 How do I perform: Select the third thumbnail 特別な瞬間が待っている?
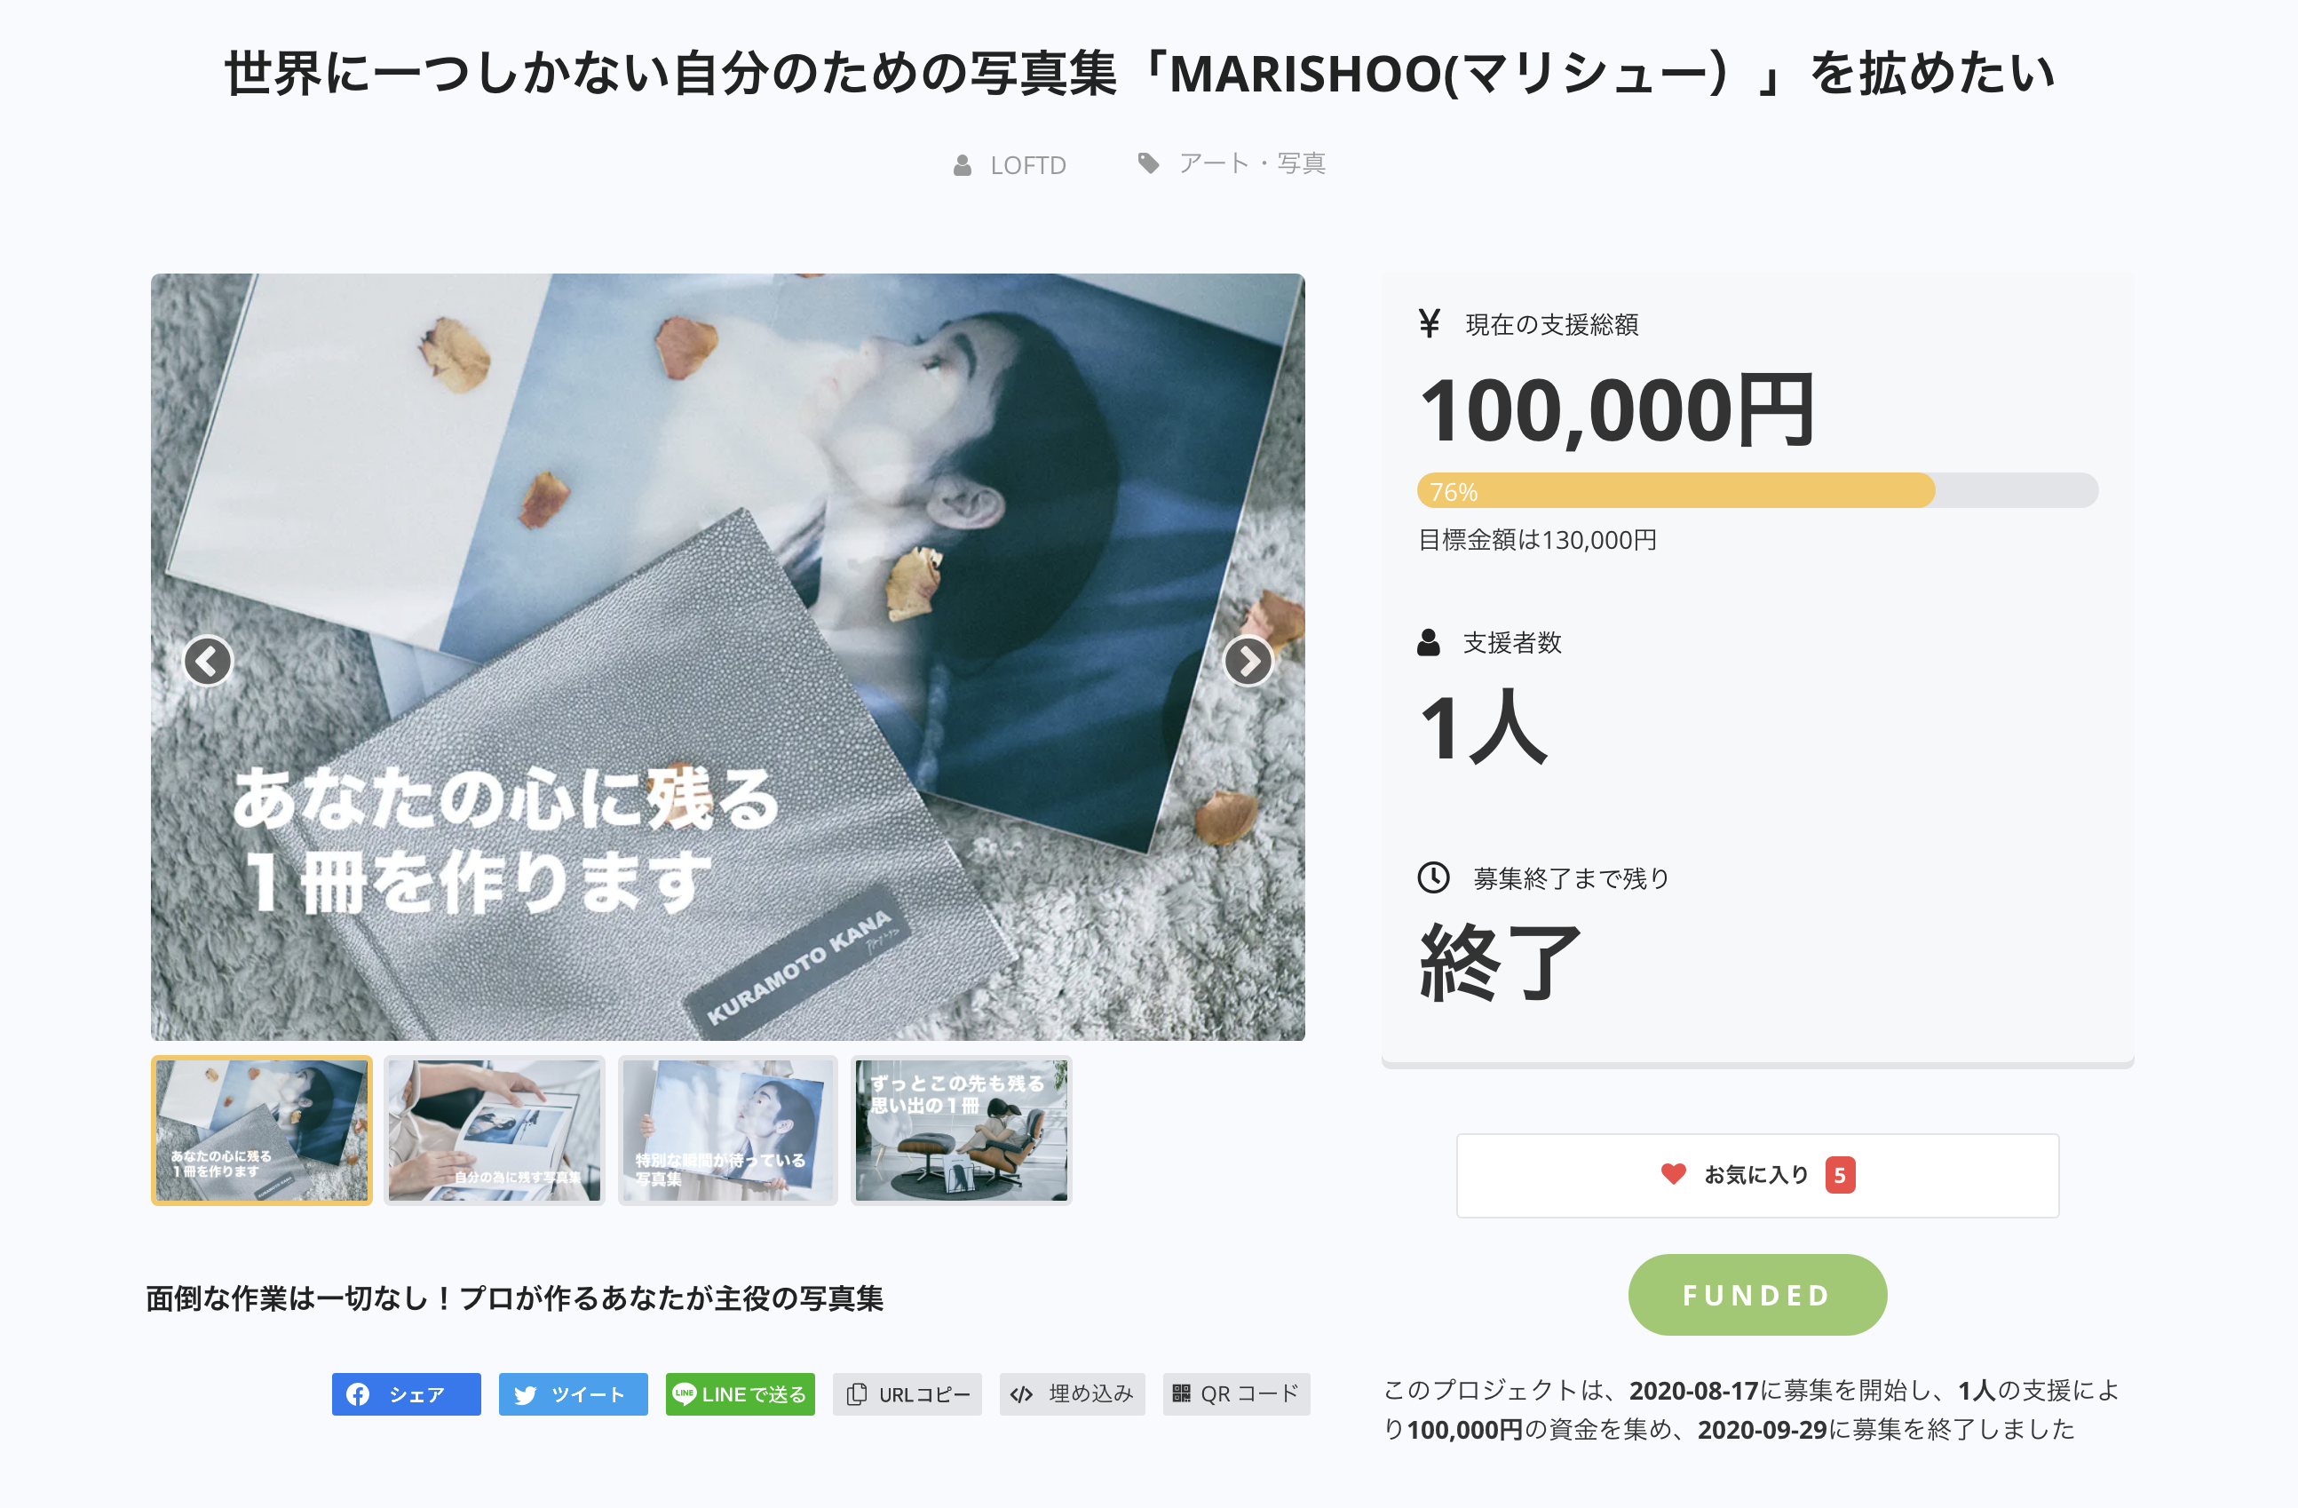[728, 1131]
